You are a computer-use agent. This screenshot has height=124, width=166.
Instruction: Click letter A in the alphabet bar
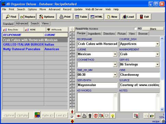tap(72, 34)
